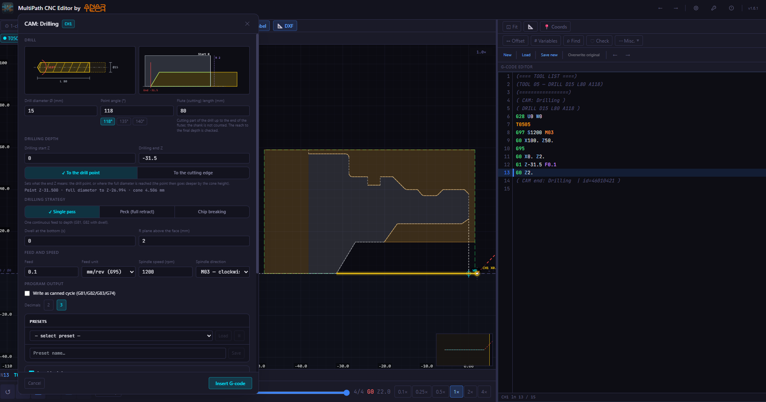Select the 140° point angle preset
Image resolution: width=766 pixels, height=402 pixels.
(140, 121)
